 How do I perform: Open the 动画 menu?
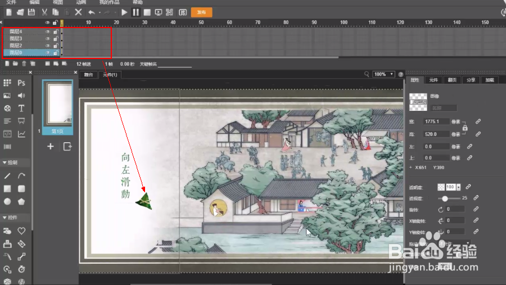click(81, 2)
